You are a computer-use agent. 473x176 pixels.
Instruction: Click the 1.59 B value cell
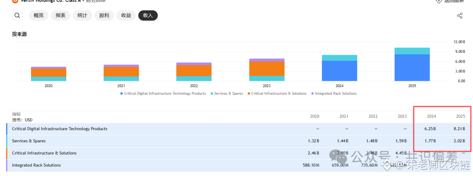[401, 141]
